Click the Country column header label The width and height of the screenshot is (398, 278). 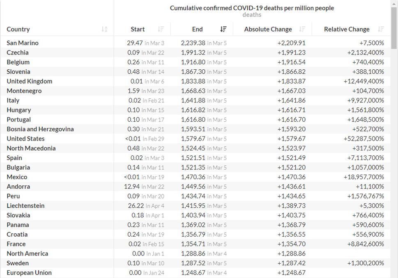point(18,30)
